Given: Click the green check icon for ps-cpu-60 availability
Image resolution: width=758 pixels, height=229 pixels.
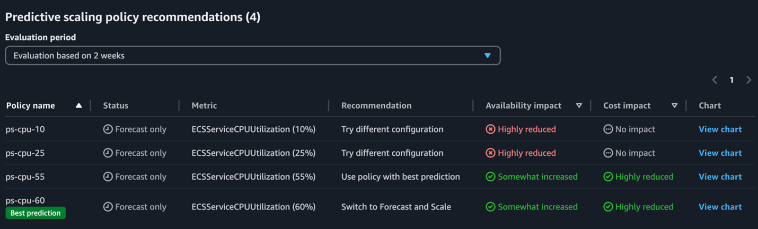Looking at the screenshot, I should [x=490, y=207].
